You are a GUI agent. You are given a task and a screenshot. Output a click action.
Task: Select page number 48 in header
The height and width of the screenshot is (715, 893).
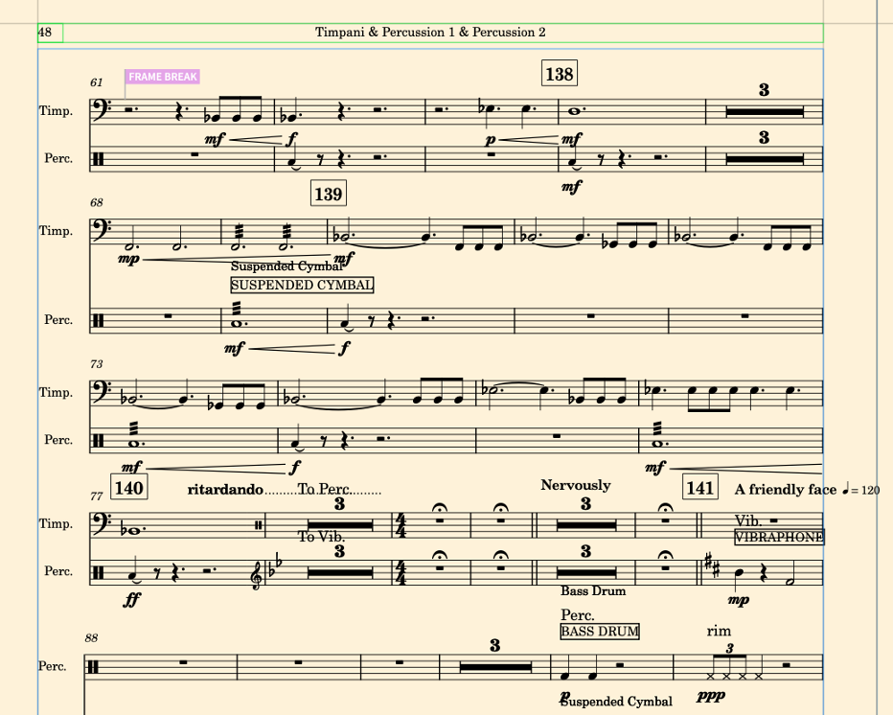[x=44, y=32]
